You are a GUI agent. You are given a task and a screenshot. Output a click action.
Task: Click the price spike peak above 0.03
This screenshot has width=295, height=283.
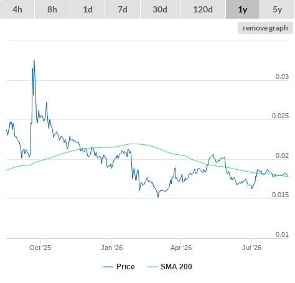click(34, 60)
